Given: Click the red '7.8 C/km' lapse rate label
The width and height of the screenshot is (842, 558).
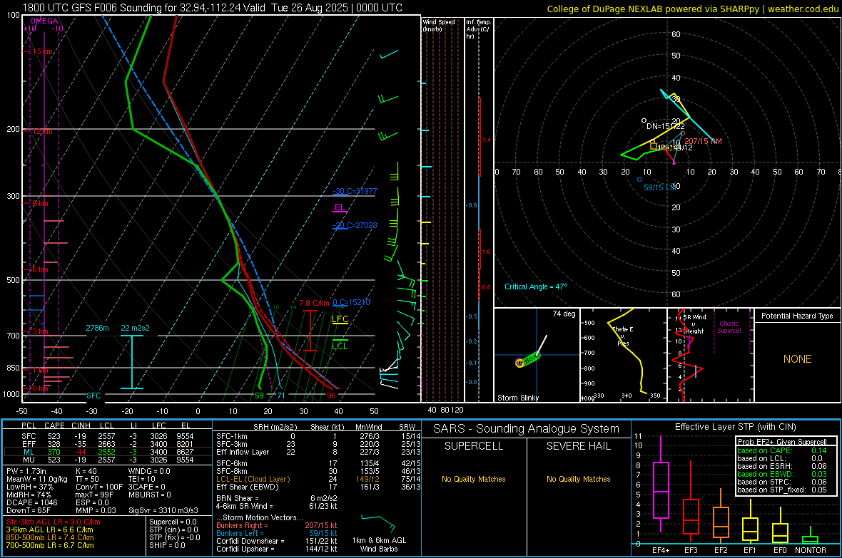Looking at the screenshot, I should (314, 303).
